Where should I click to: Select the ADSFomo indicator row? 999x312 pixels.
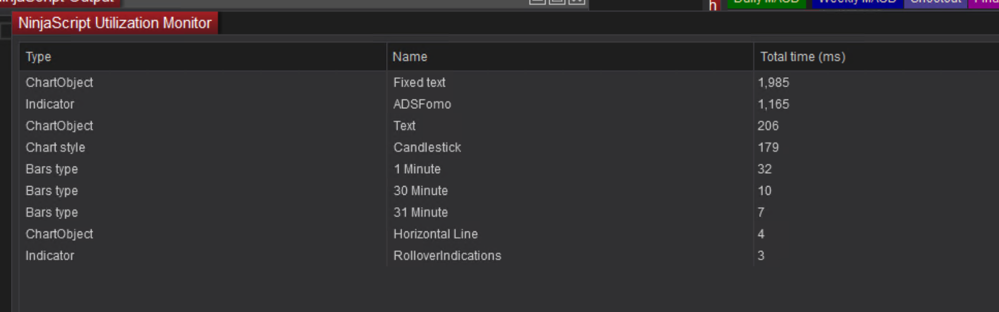coord(422,104)
